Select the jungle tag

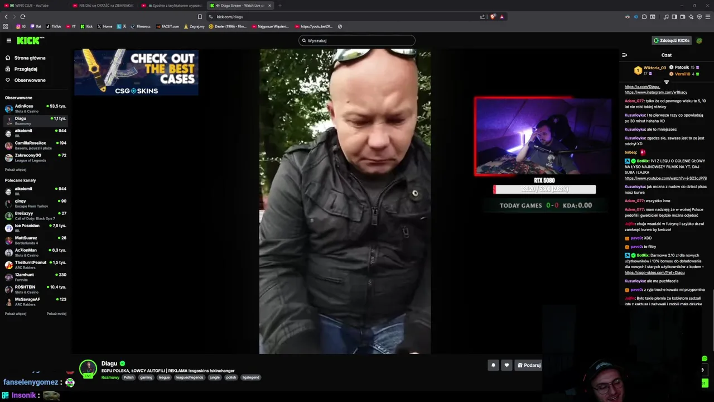pos(215,377)
